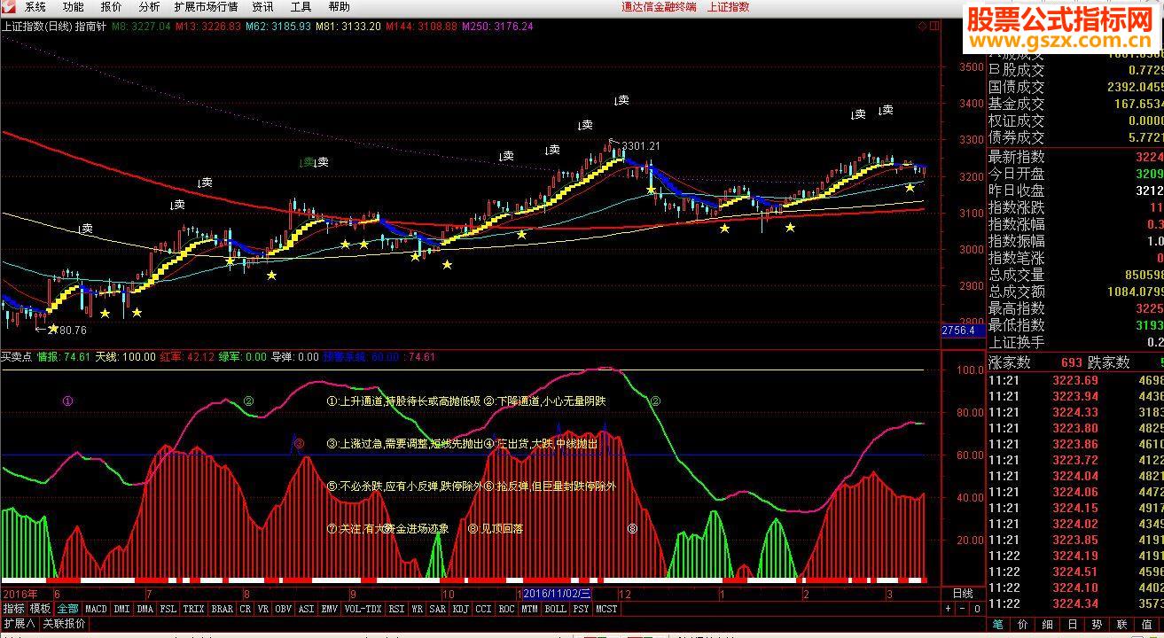
Task: Apply the EMV indicator
Action: pos(330,610)
